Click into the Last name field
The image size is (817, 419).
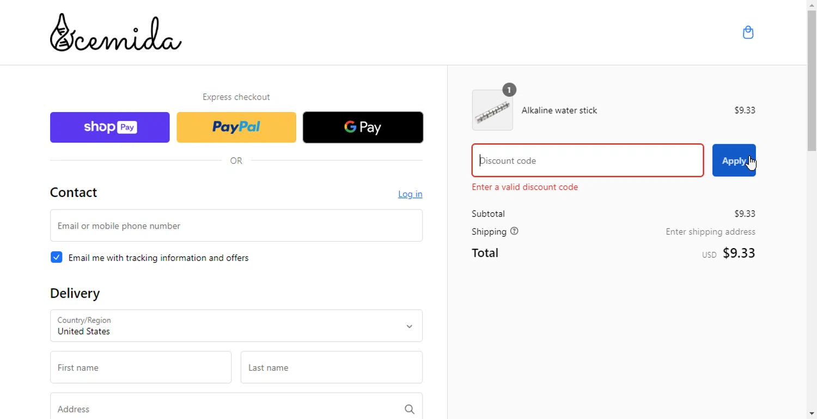(x=331, y=367)
